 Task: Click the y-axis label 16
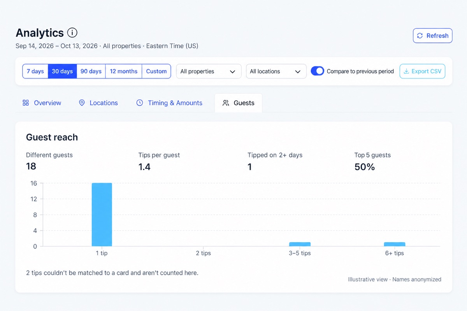coord(33,183)
